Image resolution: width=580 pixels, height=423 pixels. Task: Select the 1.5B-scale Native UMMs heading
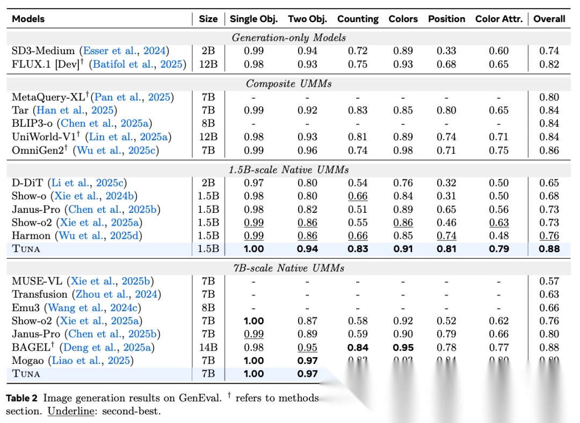coord(288,170)
